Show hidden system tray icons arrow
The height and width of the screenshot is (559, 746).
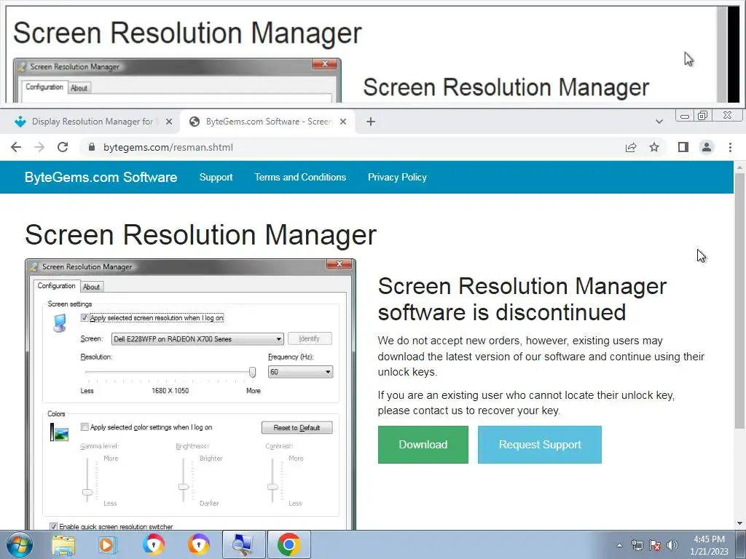tap(619, 545)
